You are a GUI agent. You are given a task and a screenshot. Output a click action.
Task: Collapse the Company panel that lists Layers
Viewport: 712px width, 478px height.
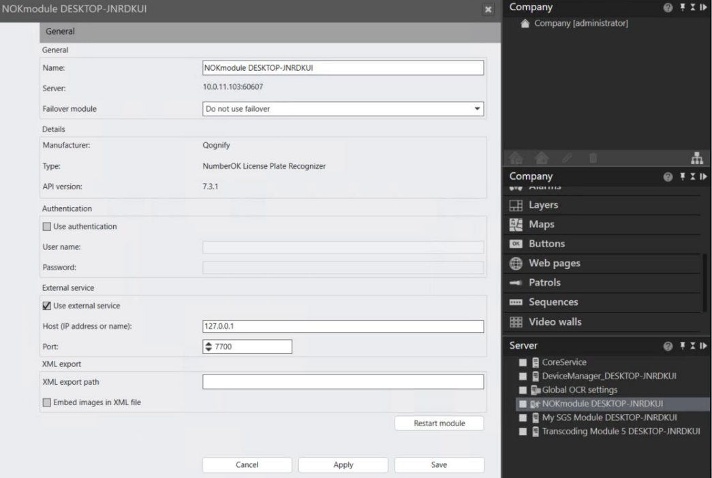693,176
